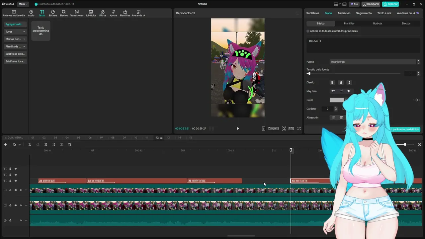Switch to the Subtítulos tab in the inspector
Screen dimensions: 425x239
(x=313, y=13)
